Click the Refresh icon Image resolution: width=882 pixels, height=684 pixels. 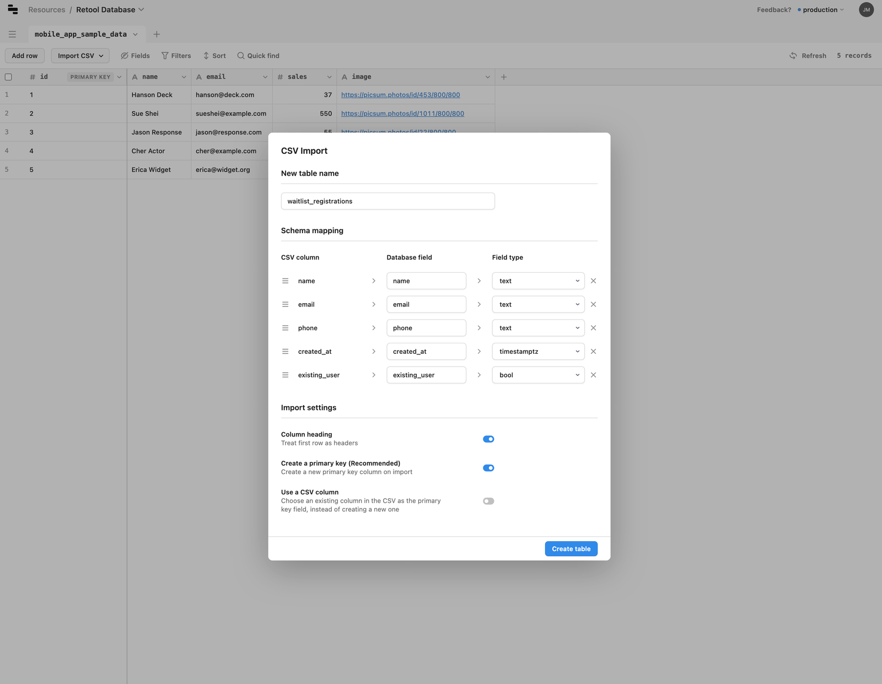[x=793, y=56]
